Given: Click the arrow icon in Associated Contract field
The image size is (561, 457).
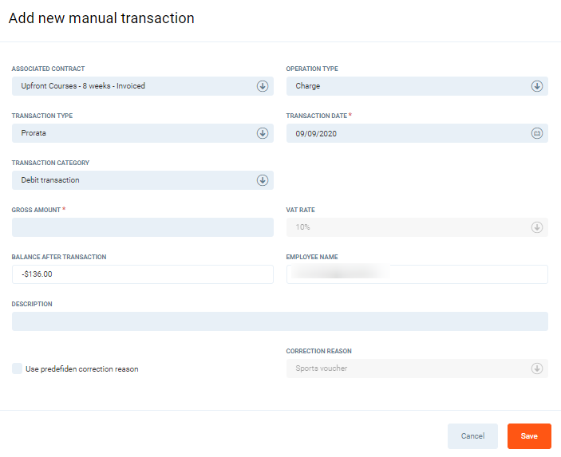Looking at the screenshot, I should coord(262,86).
